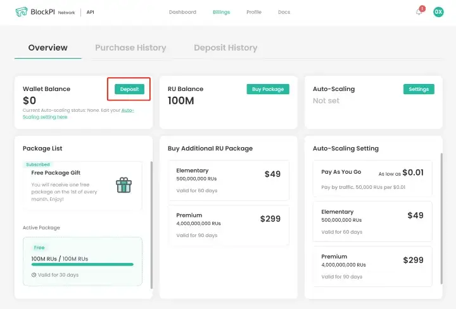The image size is (456, 309).
Task: Click the clock icon by Valid for 30 days
Action: [34, 275]
